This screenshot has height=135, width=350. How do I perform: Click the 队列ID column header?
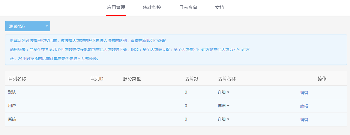pos(97,79)
